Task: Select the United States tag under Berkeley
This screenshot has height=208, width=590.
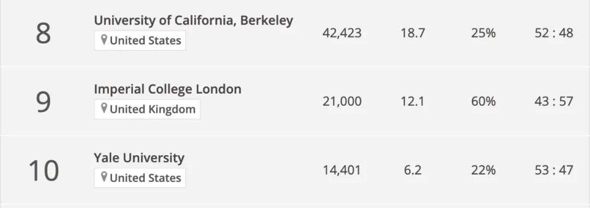Action: tap(140, 40)
